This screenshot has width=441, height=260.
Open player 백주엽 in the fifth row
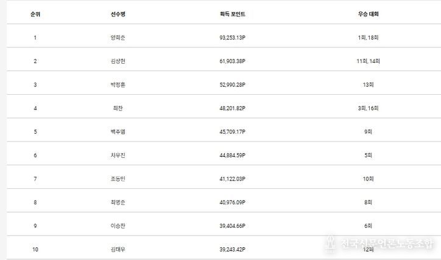pos(118,132)
